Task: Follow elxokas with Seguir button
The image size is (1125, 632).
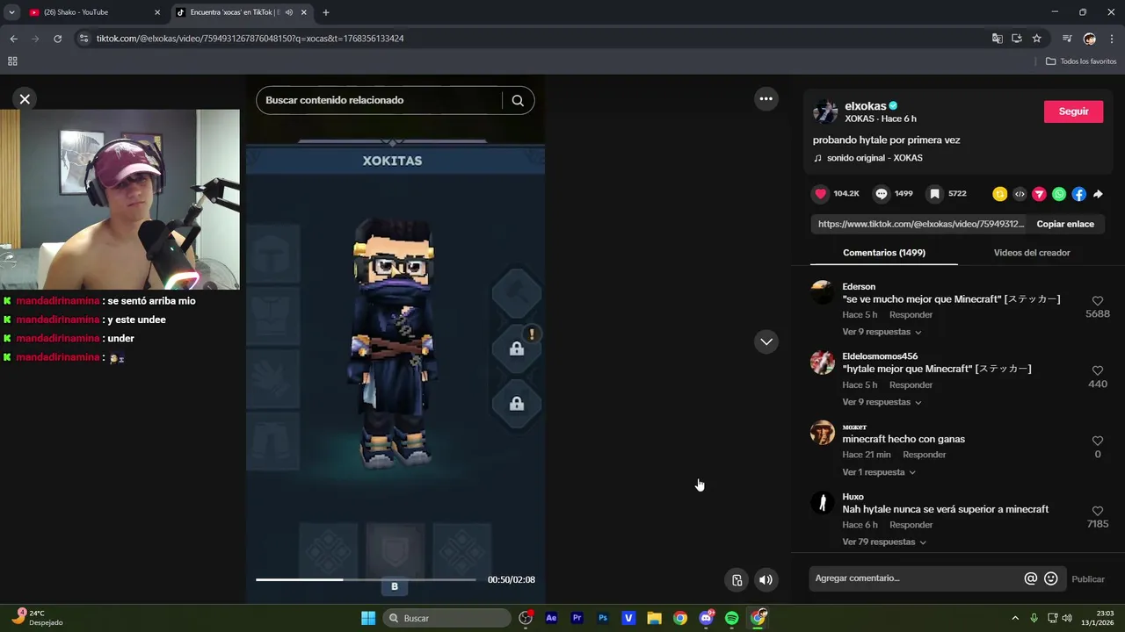Action: (1073, 111)
